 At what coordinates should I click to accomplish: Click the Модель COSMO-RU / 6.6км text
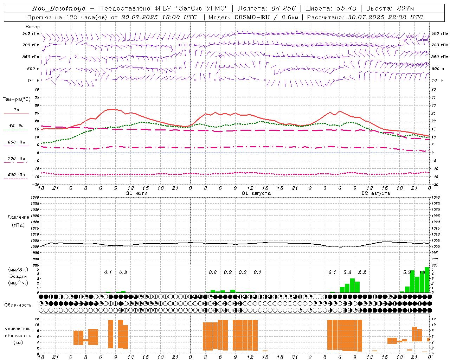[x=253, y=17]
